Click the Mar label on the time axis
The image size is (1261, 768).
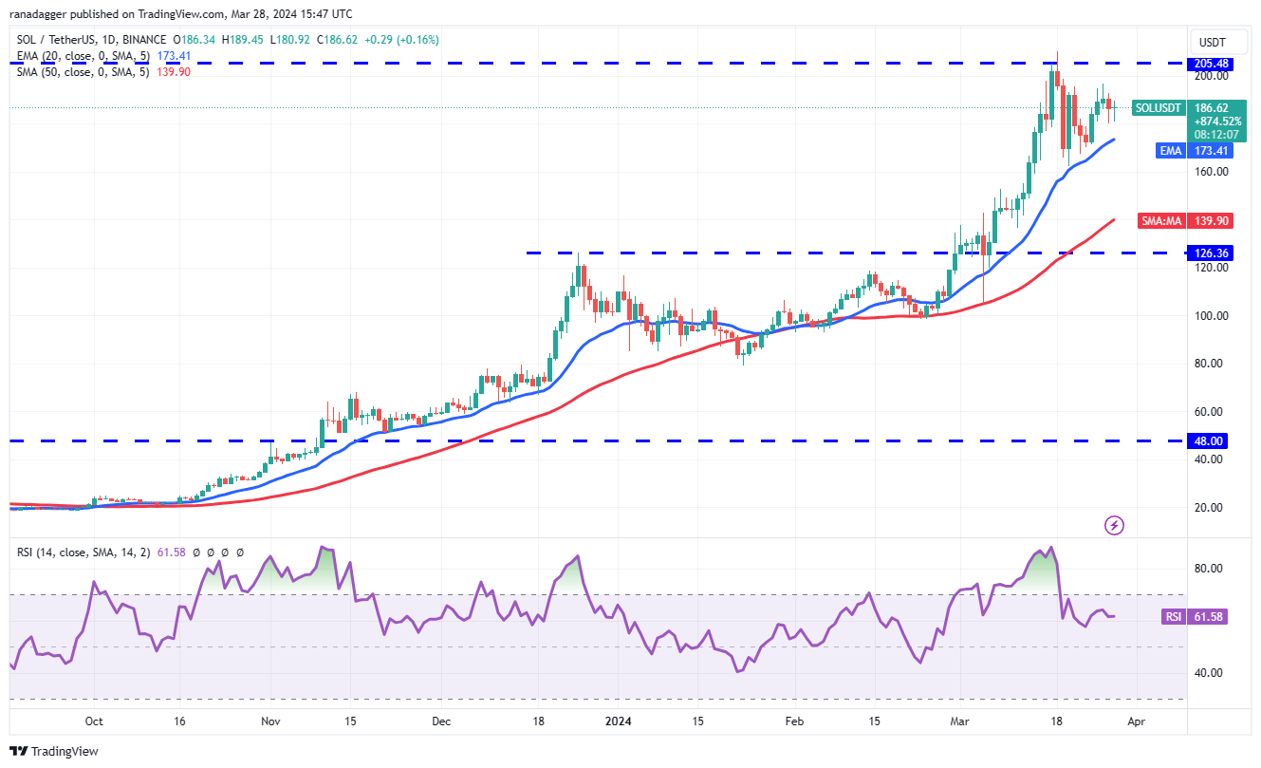coord(960,721)
